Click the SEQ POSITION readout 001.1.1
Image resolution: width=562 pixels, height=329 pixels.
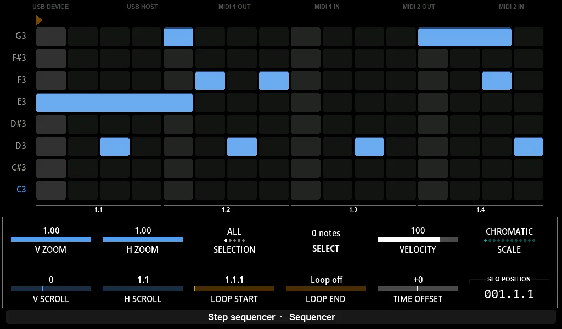pos(509,294)
